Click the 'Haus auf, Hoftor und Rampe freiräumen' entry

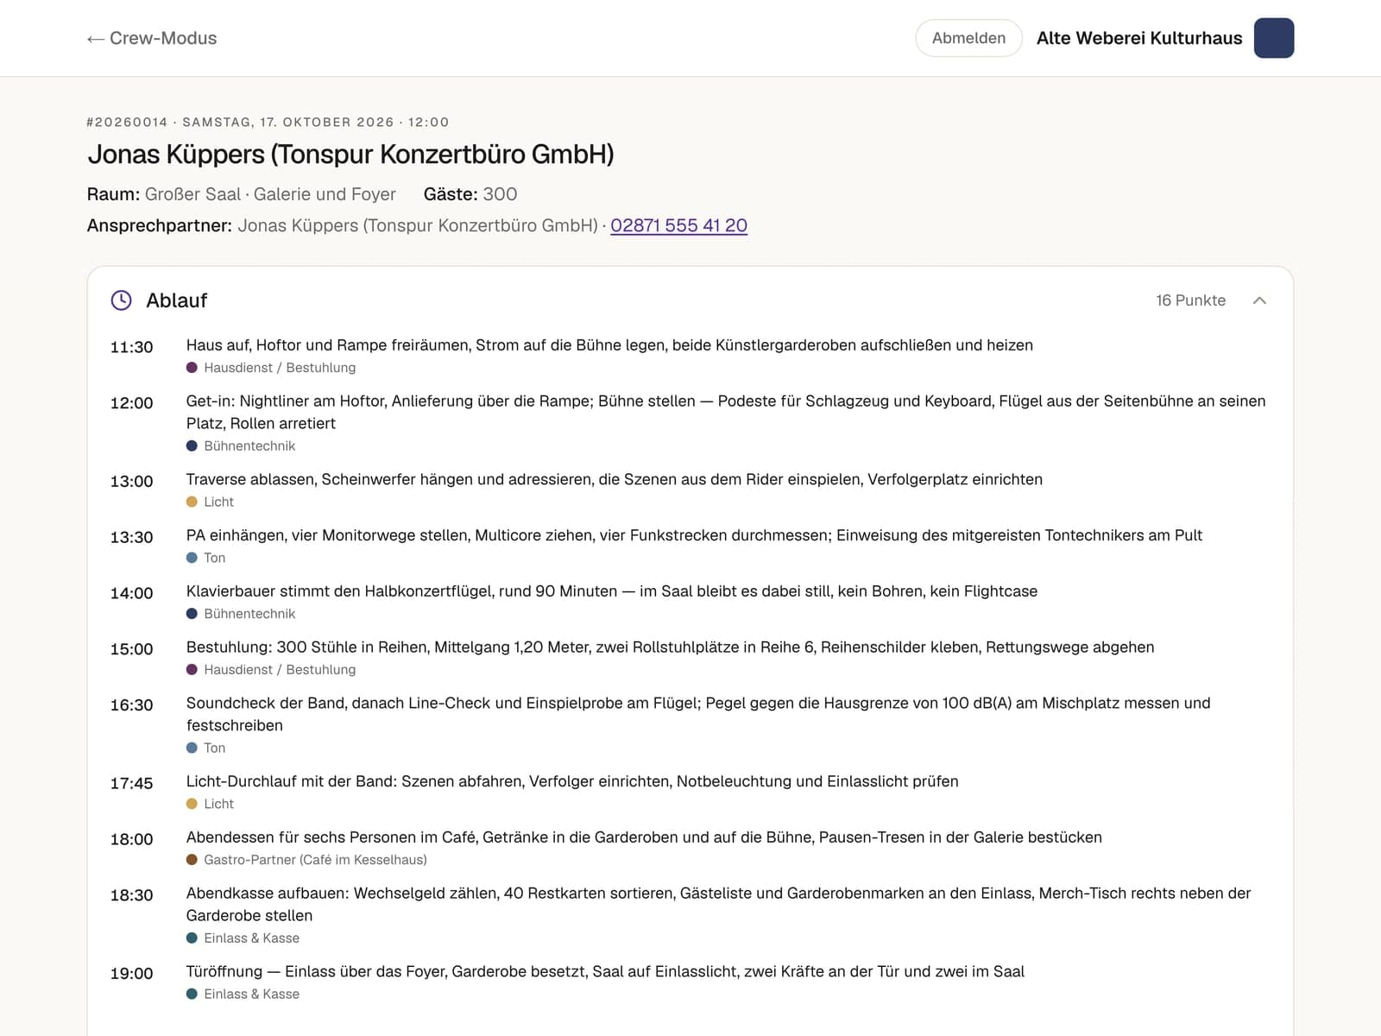(609, 345)
